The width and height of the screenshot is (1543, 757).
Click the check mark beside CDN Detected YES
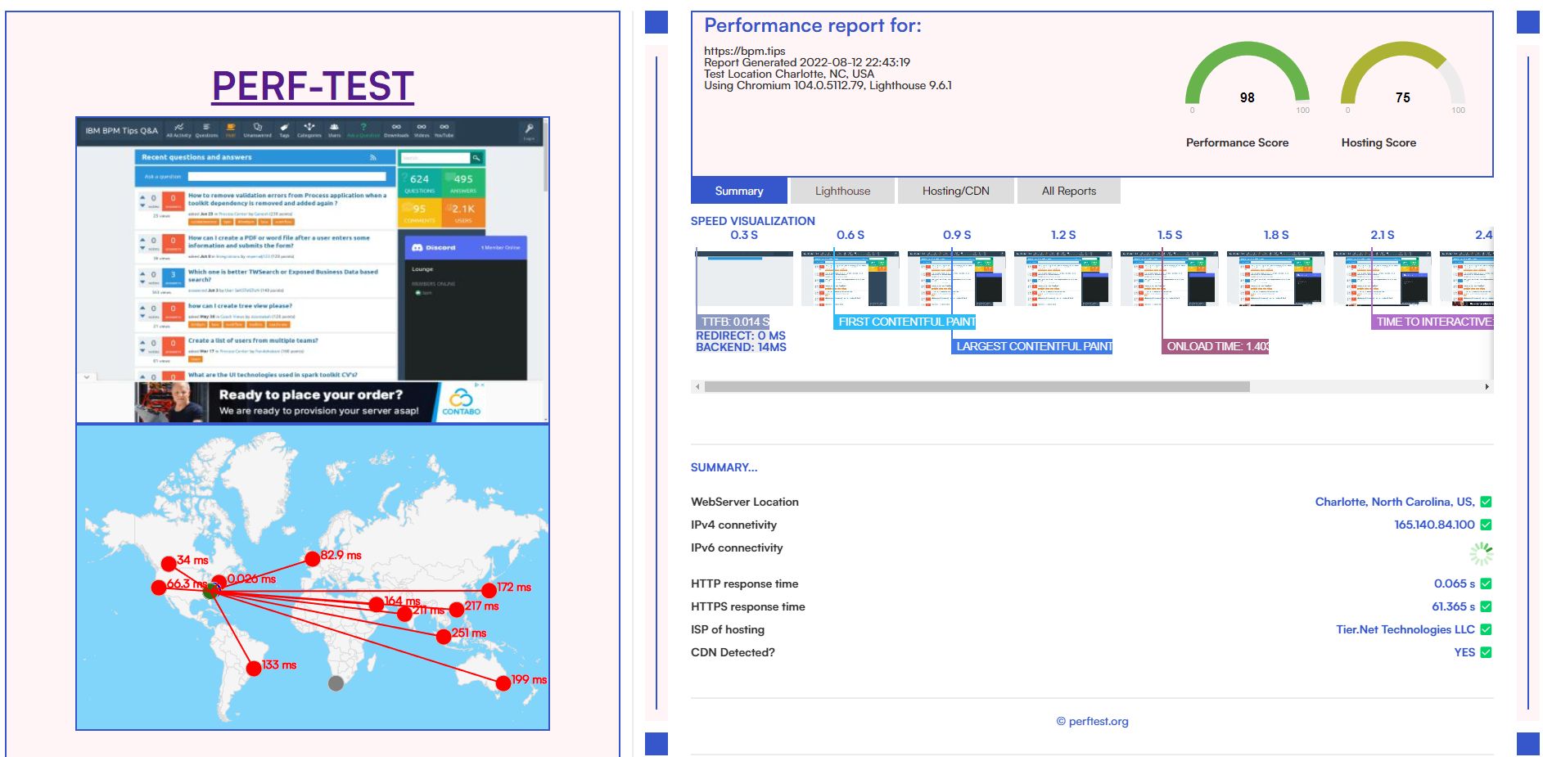tap(1486, 652)
